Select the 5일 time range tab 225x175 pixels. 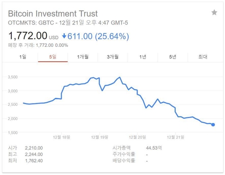53,57
